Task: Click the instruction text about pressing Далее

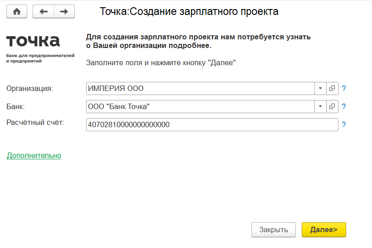Action: pyautogui.click(x=161, y=63)
